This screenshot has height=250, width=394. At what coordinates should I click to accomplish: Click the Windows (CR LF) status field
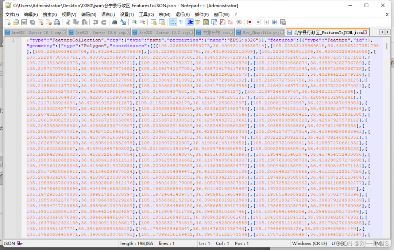[x=310, y=243]
